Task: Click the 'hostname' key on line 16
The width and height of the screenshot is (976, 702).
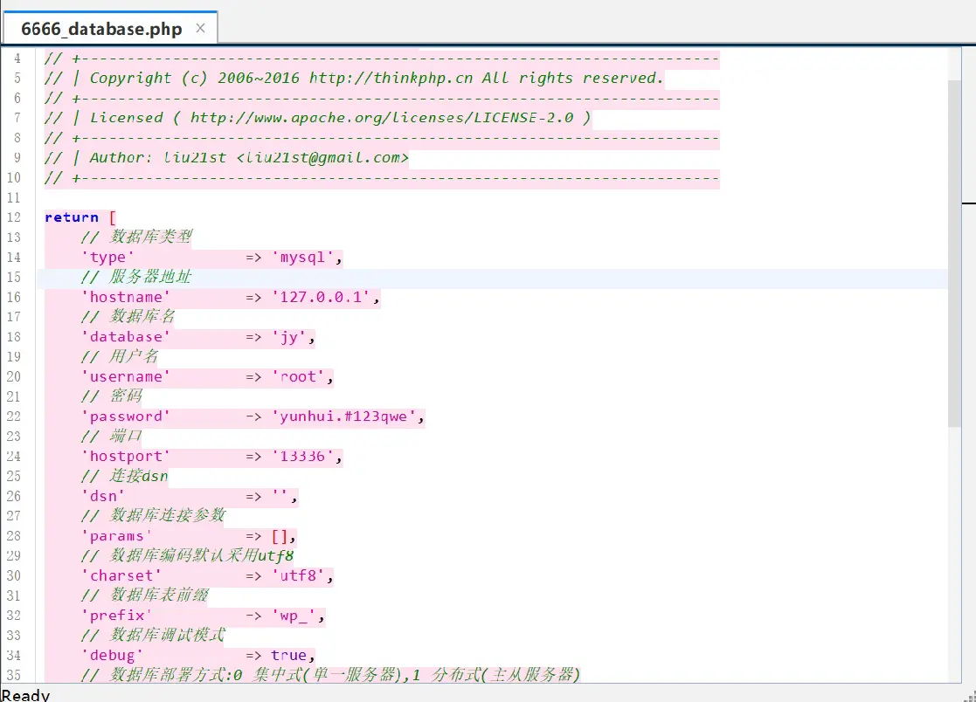Action: click(x=126, y=297)
